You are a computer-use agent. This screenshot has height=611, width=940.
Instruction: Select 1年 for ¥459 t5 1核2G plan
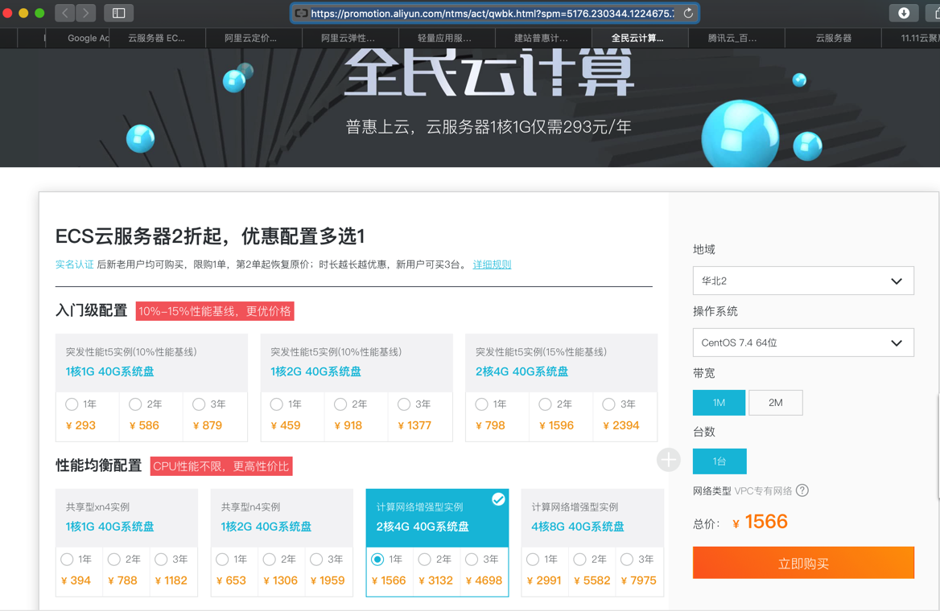pyautogui.click(x=276, y=404)
